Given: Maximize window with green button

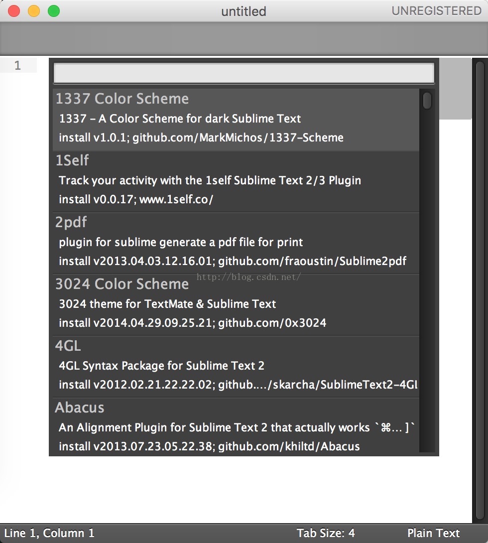Looking at the screenshot, I should tap(54, 11).
